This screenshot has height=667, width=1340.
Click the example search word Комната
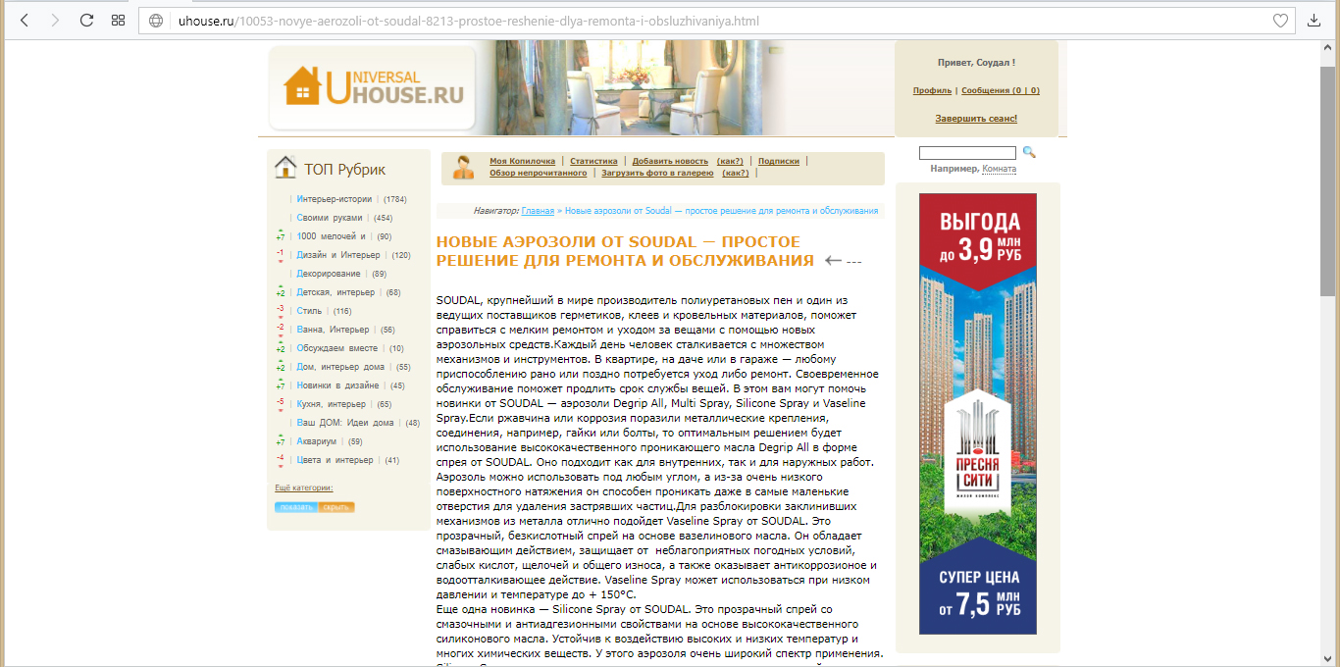tap(999, 169)
